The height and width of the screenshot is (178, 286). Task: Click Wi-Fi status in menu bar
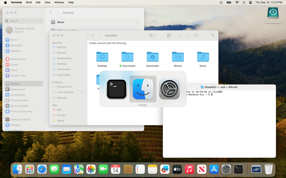[237, 2]
